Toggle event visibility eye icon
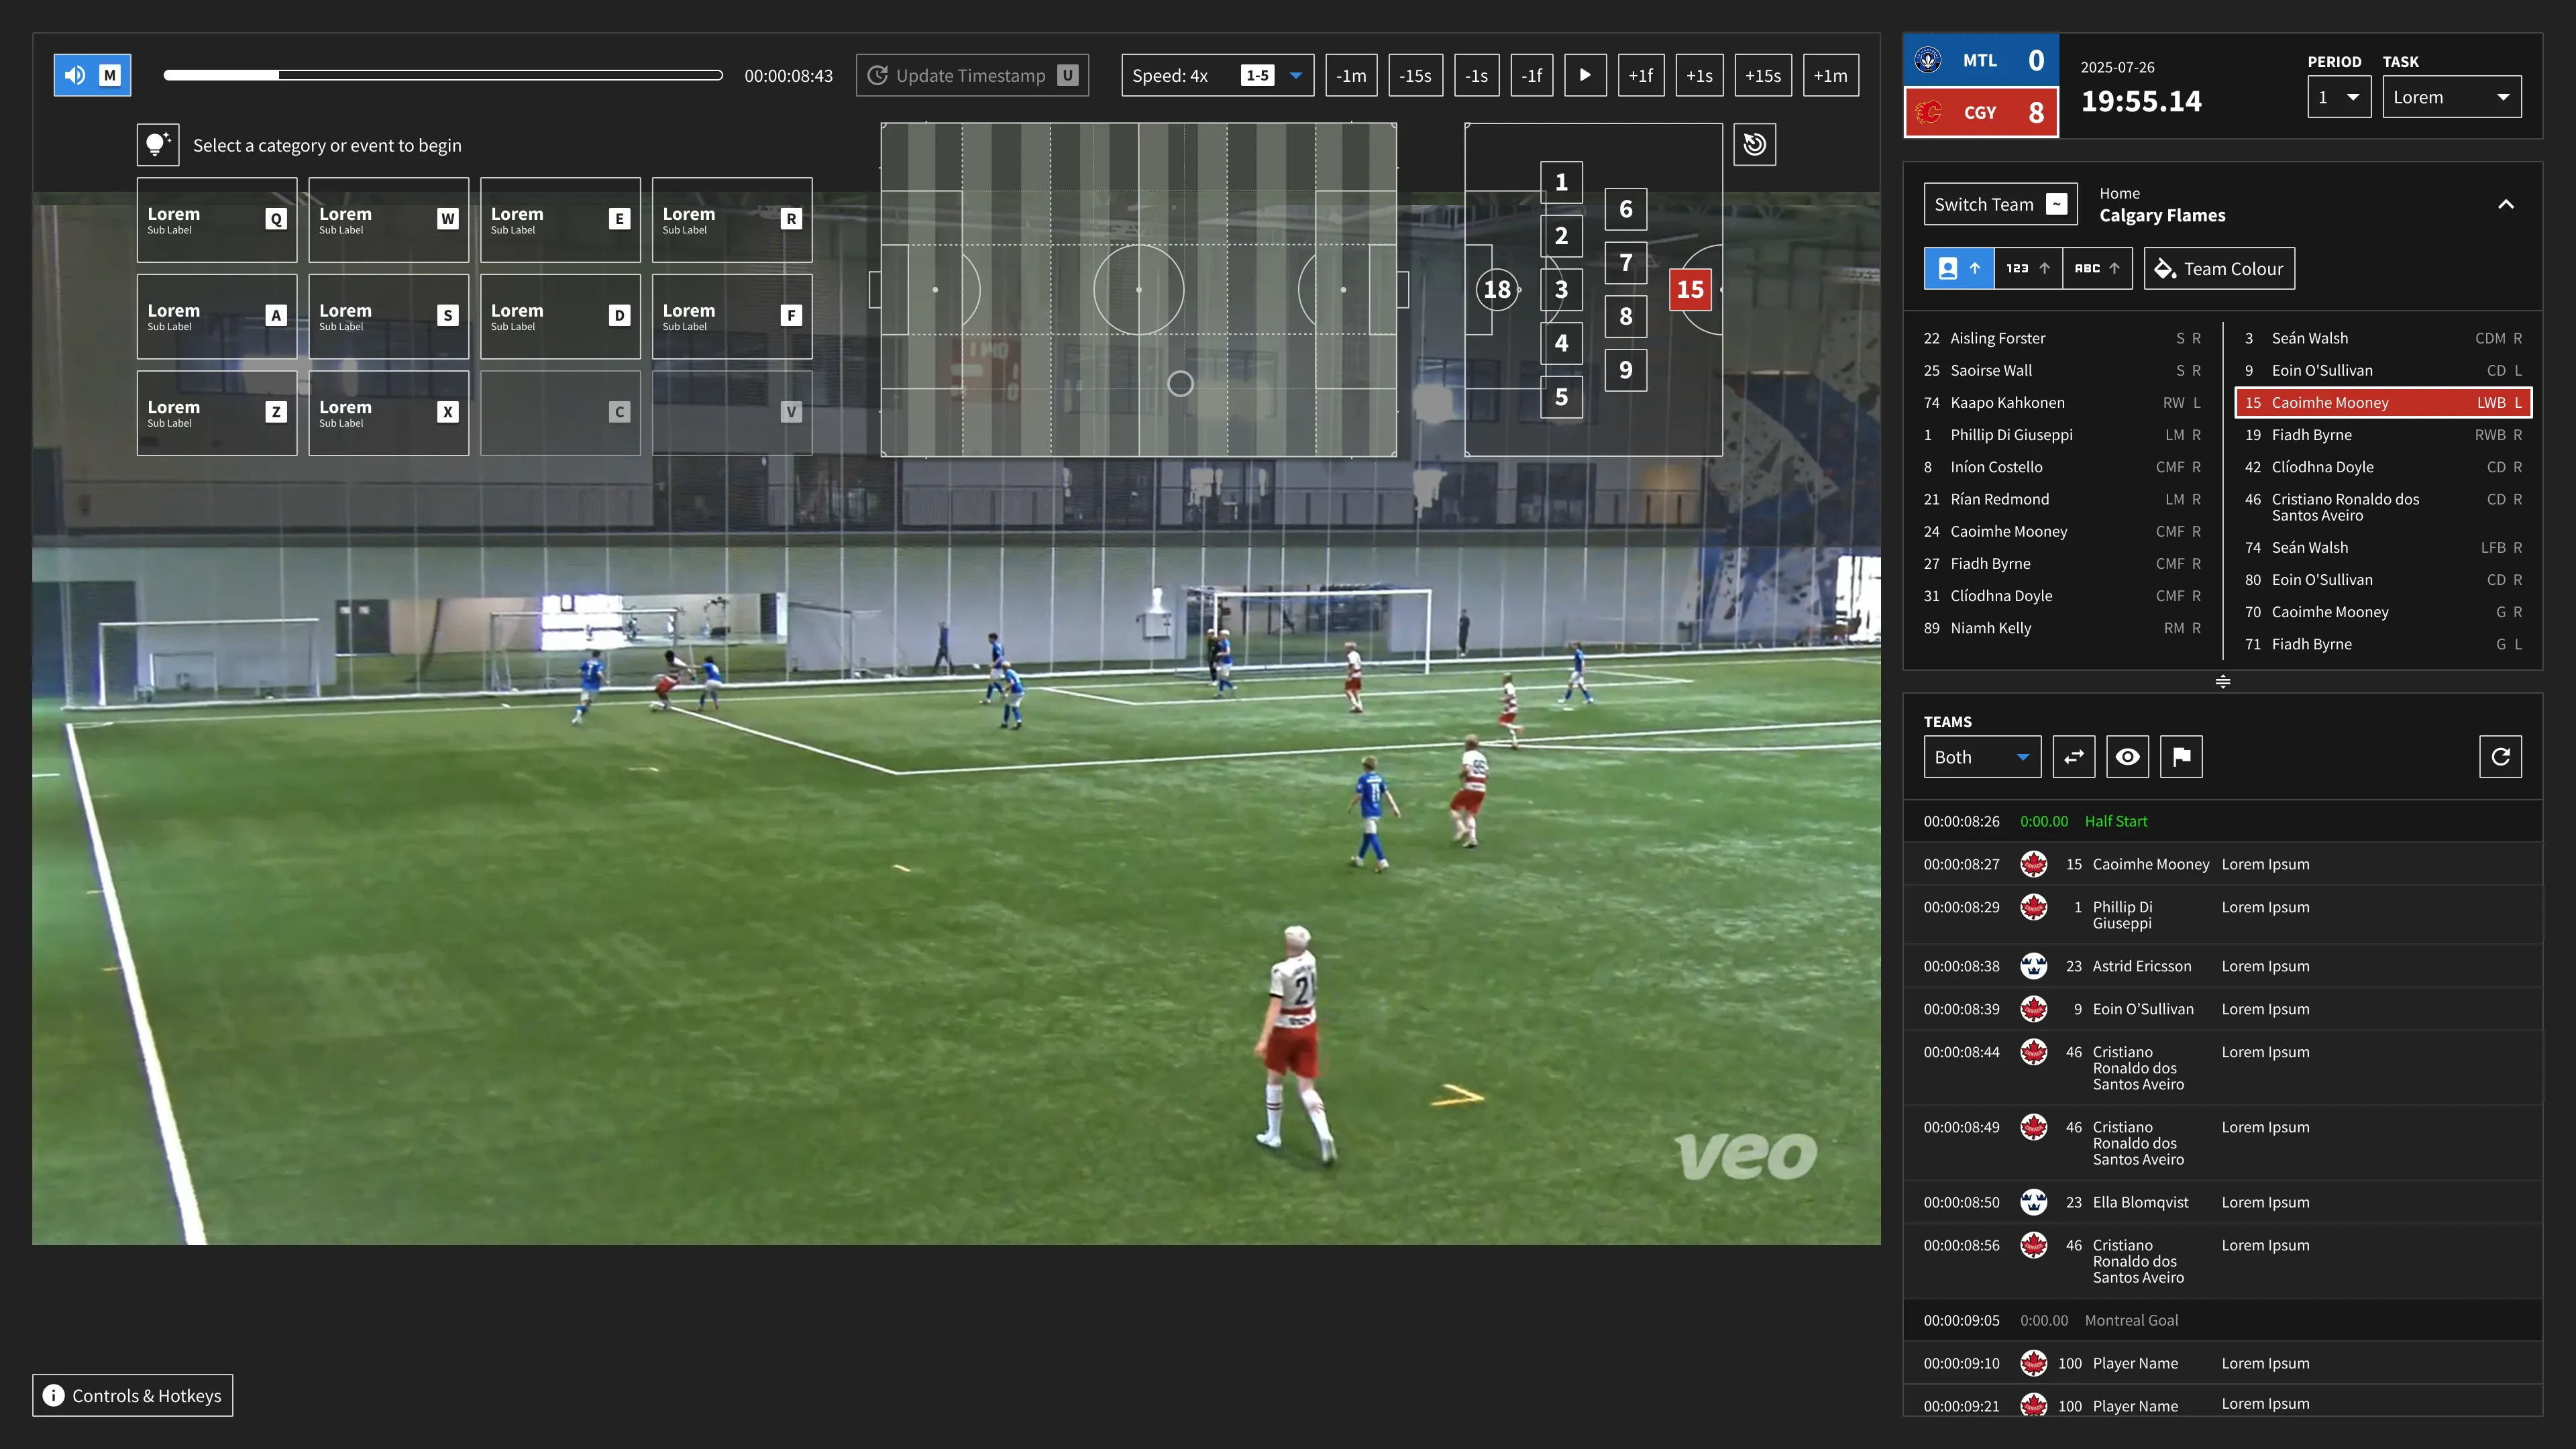 (2127, 757)
